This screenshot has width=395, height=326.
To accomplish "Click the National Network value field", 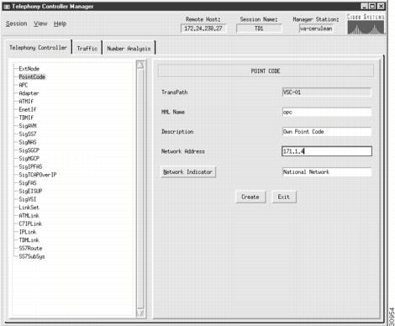I will click(327, 172).
